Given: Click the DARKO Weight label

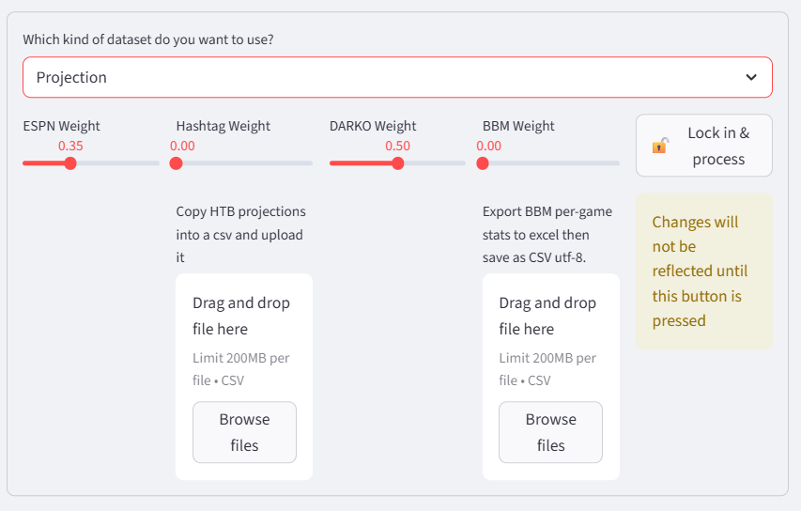Looking at the screenshot, I should point(373,126).
